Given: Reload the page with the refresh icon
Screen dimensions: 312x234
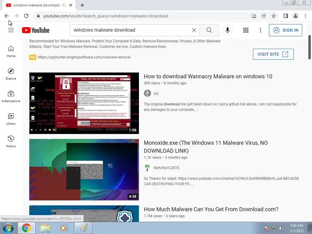Looking at the screenshot, I should tap(26, 16).
